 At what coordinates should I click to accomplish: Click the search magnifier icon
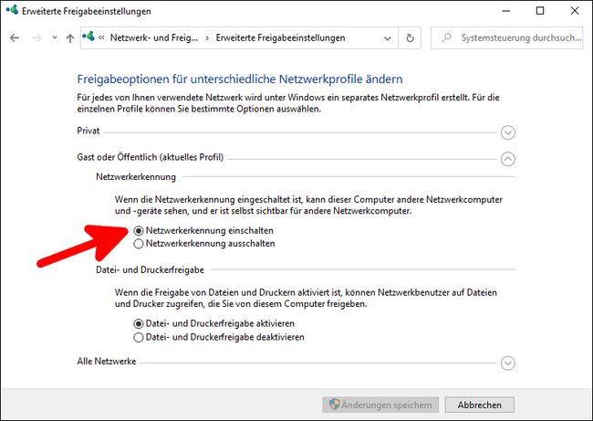447,37
